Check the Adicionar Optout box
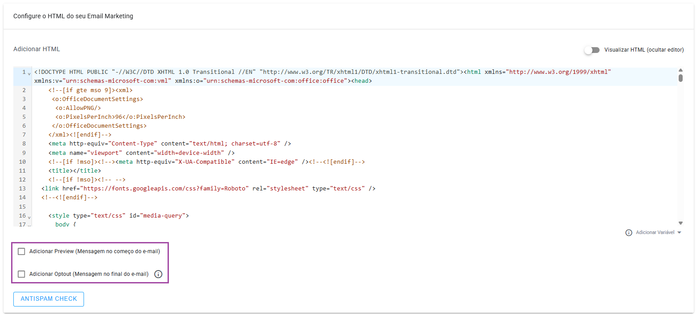696x315 pixels. (21, 274)
